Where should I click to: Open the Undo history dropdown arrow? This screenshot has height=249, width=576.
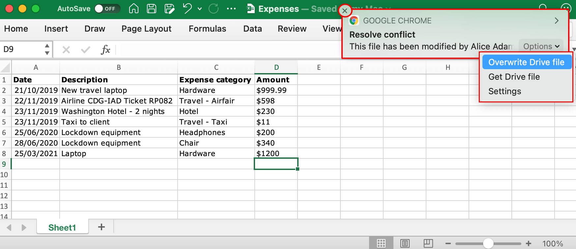(200, 9)
